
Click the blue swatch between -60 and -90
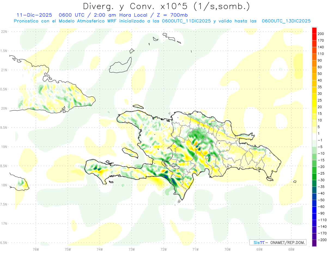[x=314, y=210]
